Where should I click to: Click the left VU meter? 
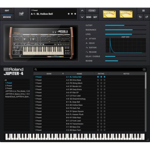(x=109, y=14)
